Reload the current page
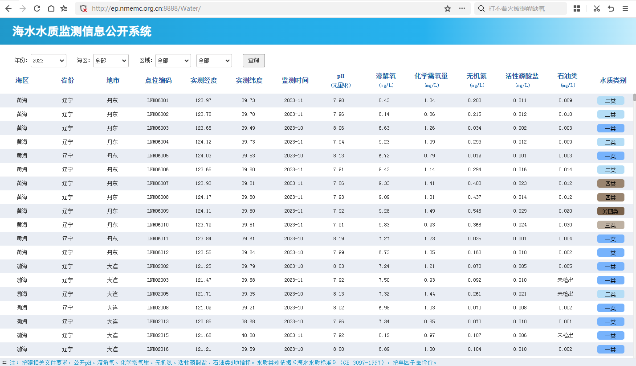 coord(37,8)
